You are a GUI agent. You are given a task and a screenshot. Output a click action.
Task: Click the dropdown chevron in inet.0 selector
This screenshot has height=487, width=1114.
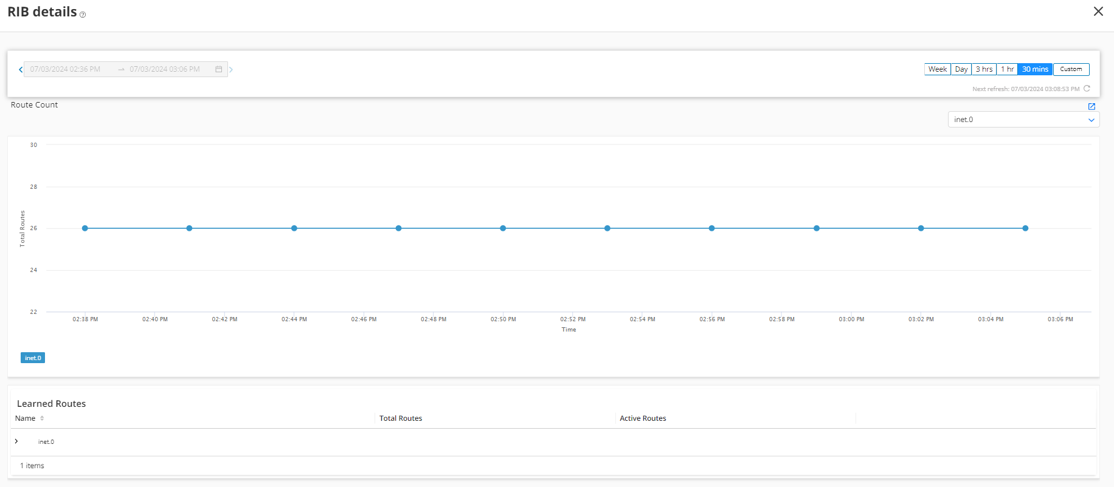tap(1091, 120)
